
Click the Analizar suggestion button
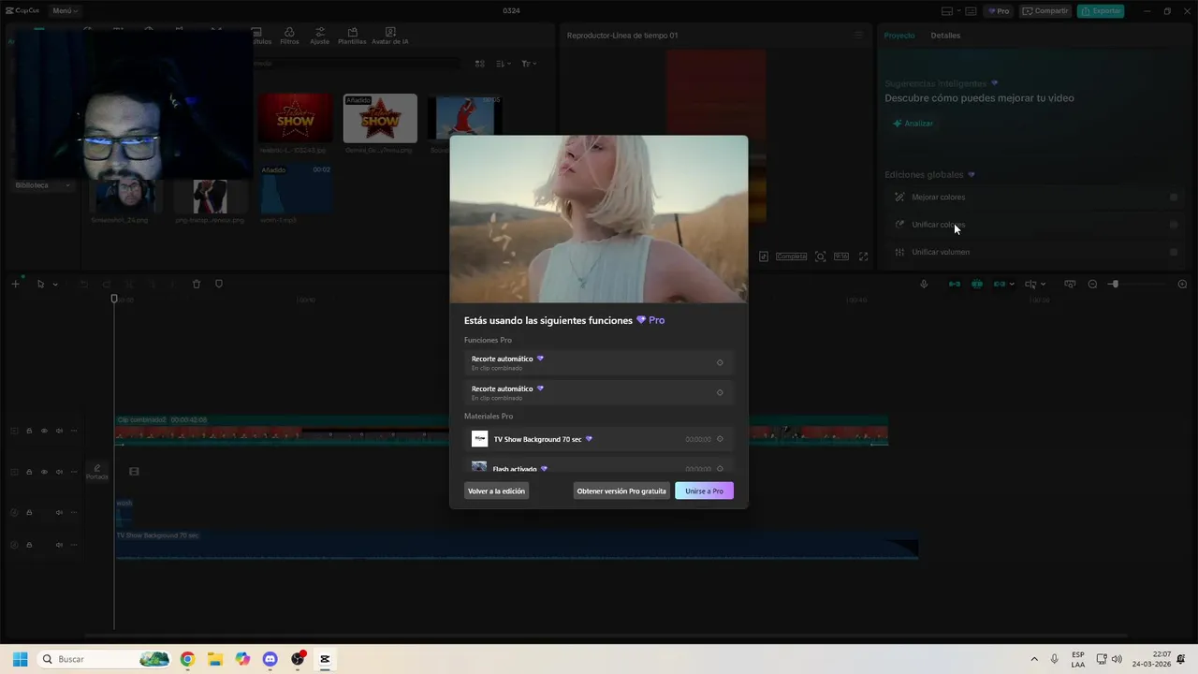pos(913,124)
